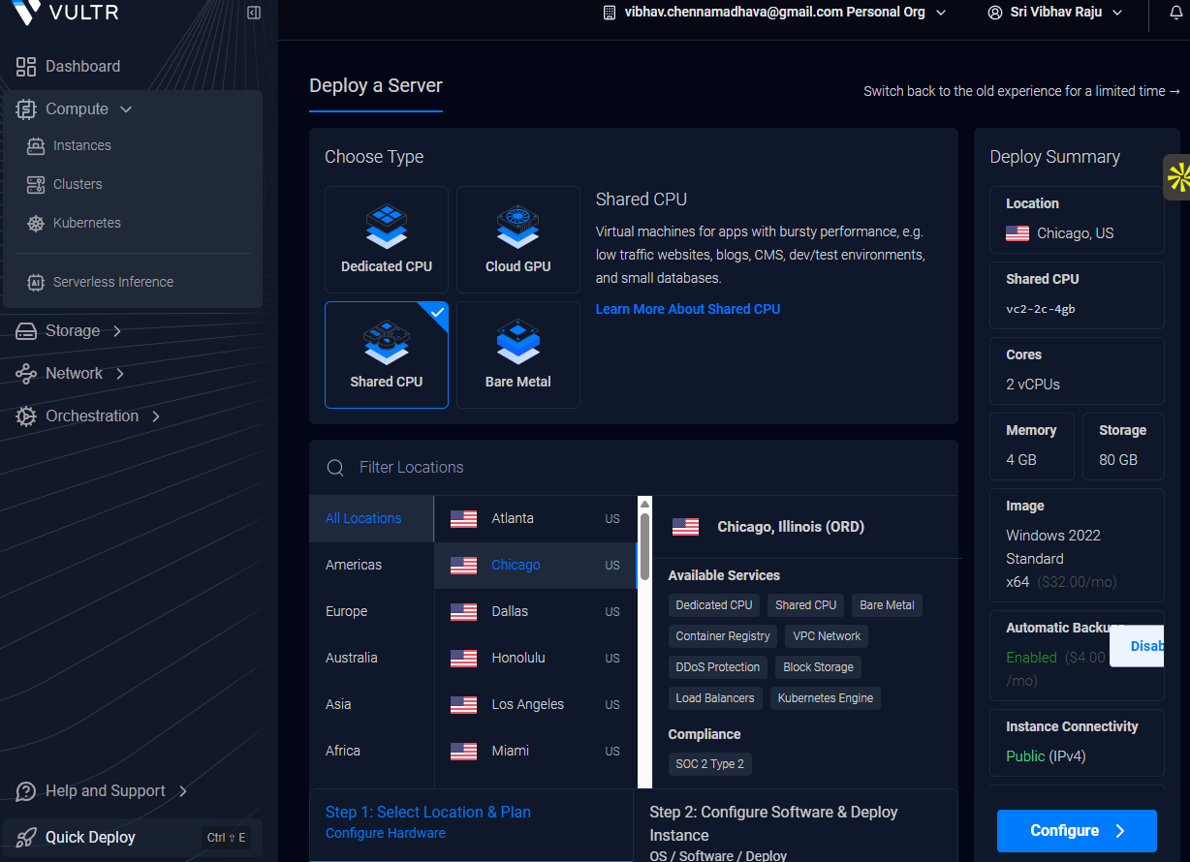Image resolution: width=1190 pixels, height=862 pixels.
Task: Click the Serverless Inference AI icon
Action: [36, 283]
